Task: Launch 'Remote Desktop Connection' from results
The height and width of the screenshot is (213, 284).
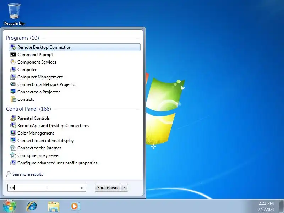Action: coord(75,47)
